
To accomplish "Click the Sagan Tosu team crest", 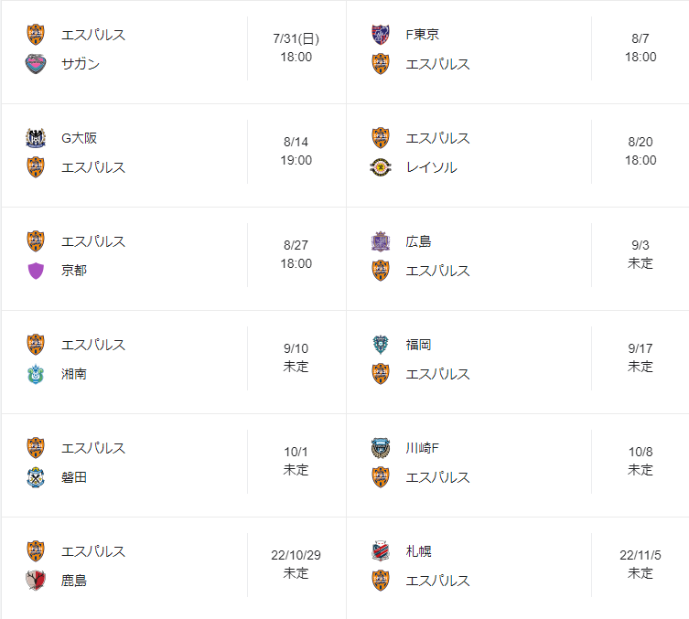I will click(x=36, y=64).
